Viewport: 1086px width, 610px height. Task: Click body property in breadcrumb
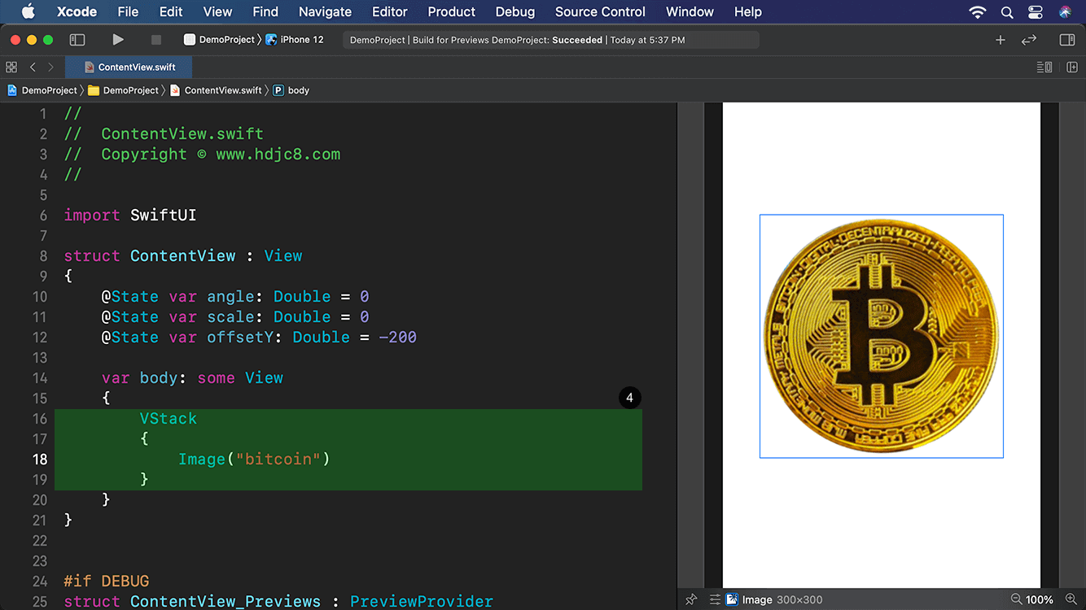coord(291,90)
